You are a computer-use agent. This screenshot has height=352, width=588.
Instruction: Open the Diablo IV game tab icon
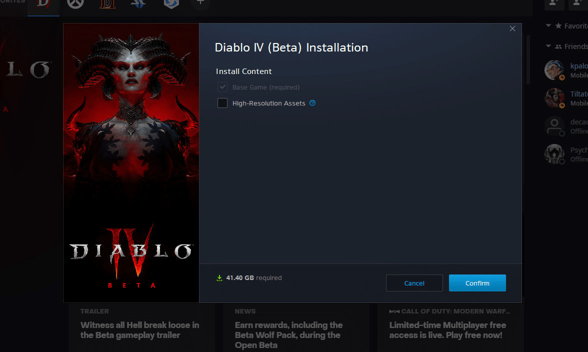(x=43, y=4)
